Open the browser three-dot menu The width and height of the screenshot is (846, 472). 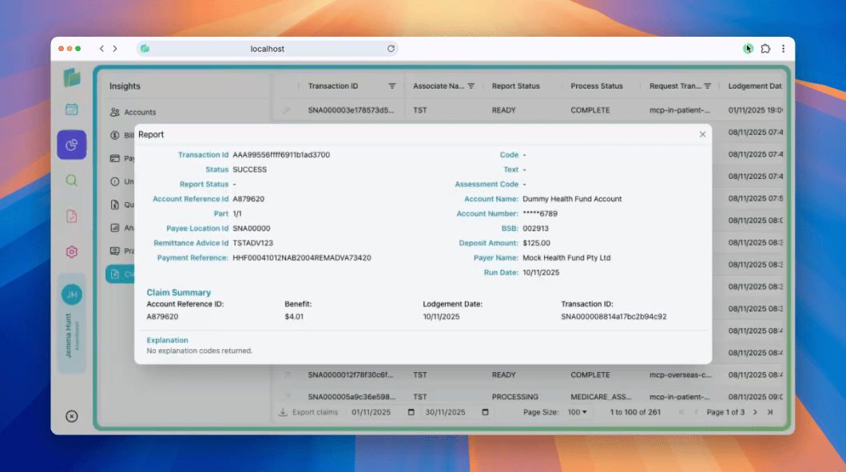point(784,48)
